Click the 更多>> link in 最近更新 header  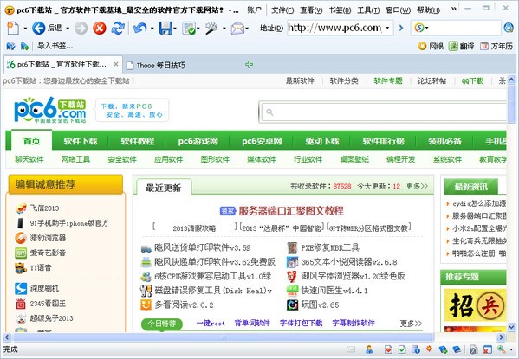tap(417, 186)
